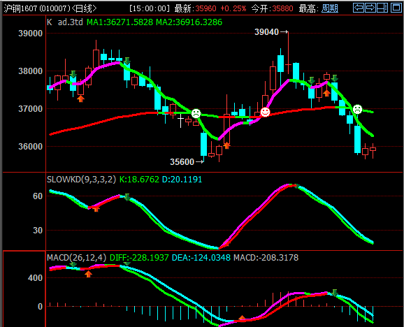Image resolution: width=404 pixels, height=327 pixels.
Task: Open the 周期 period link
Action: (330, 9)
